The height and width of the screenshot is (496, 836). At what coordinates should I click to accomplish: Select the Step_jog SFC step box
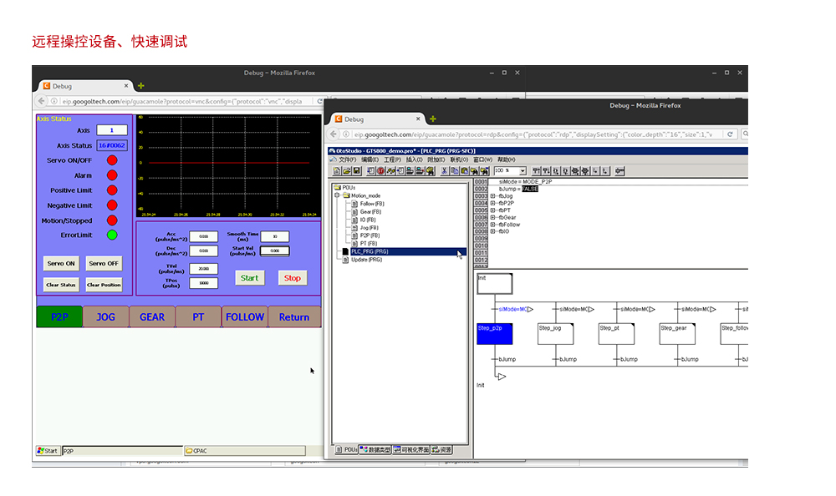point(556,333)
